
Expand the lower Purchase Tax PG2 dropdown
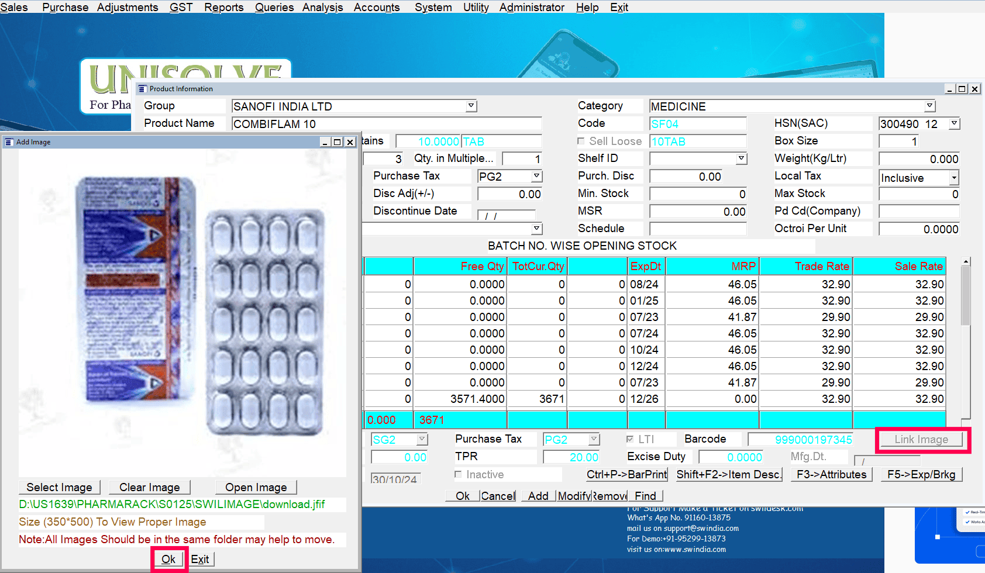click(x=594, y=439)
